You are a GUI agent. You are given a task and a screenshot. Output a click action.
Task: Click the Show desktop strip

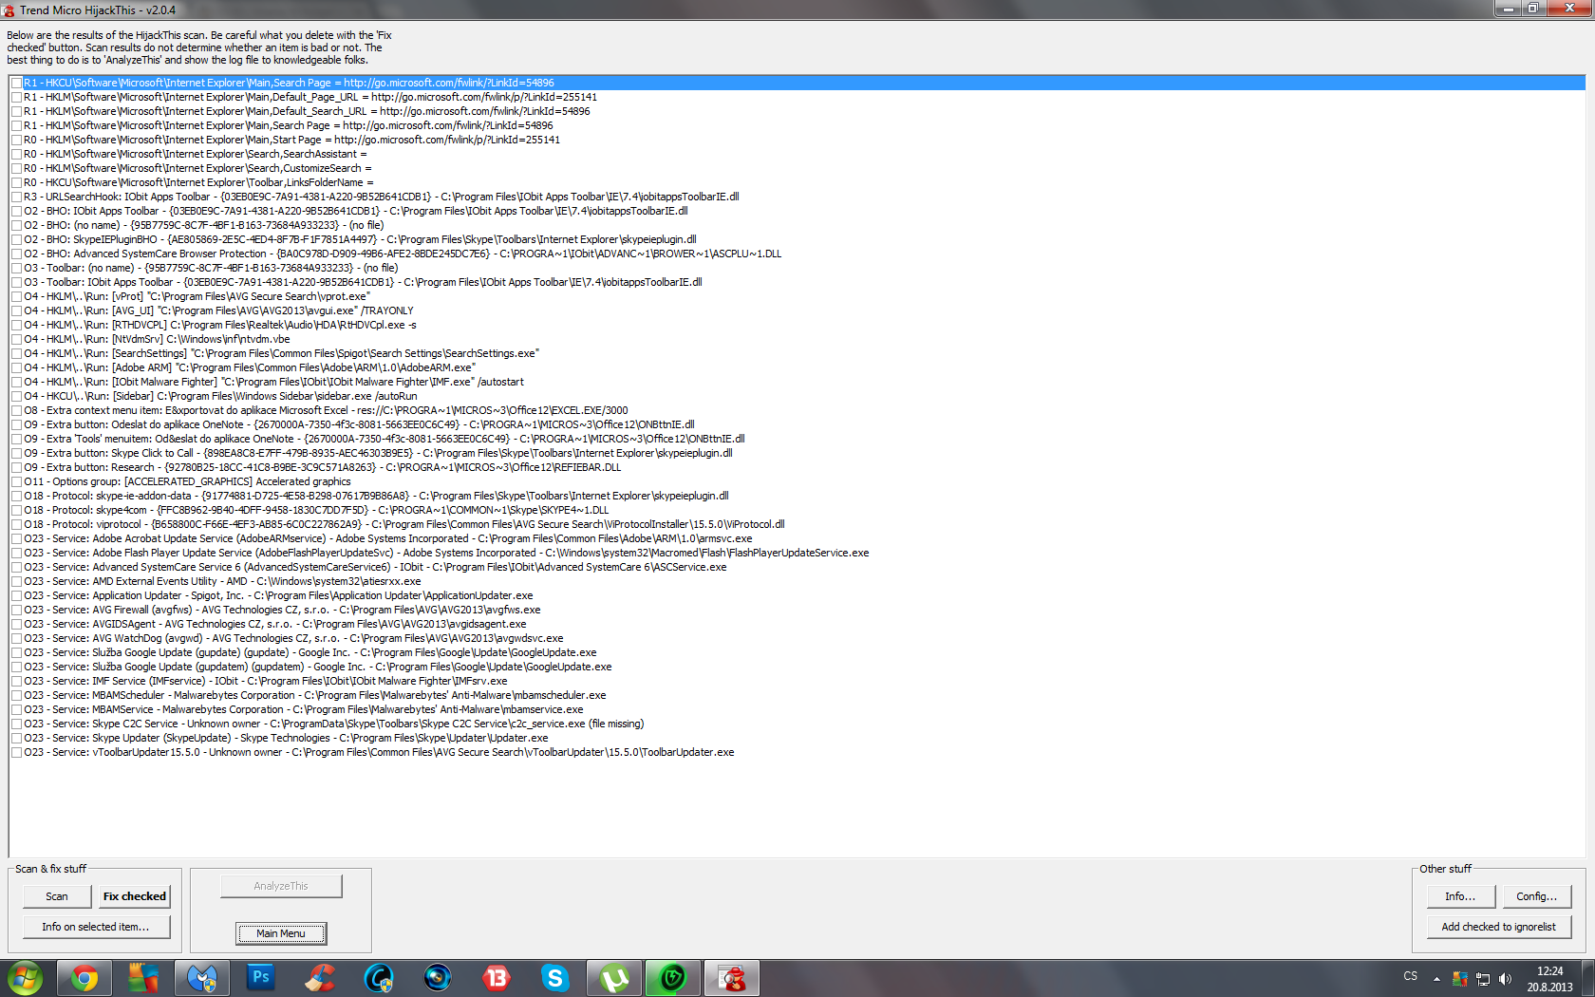1587,978
